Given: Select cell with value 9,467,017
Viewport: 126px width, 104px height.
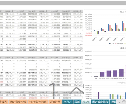Looking at the screenshot, I should [x=11, y=82].
